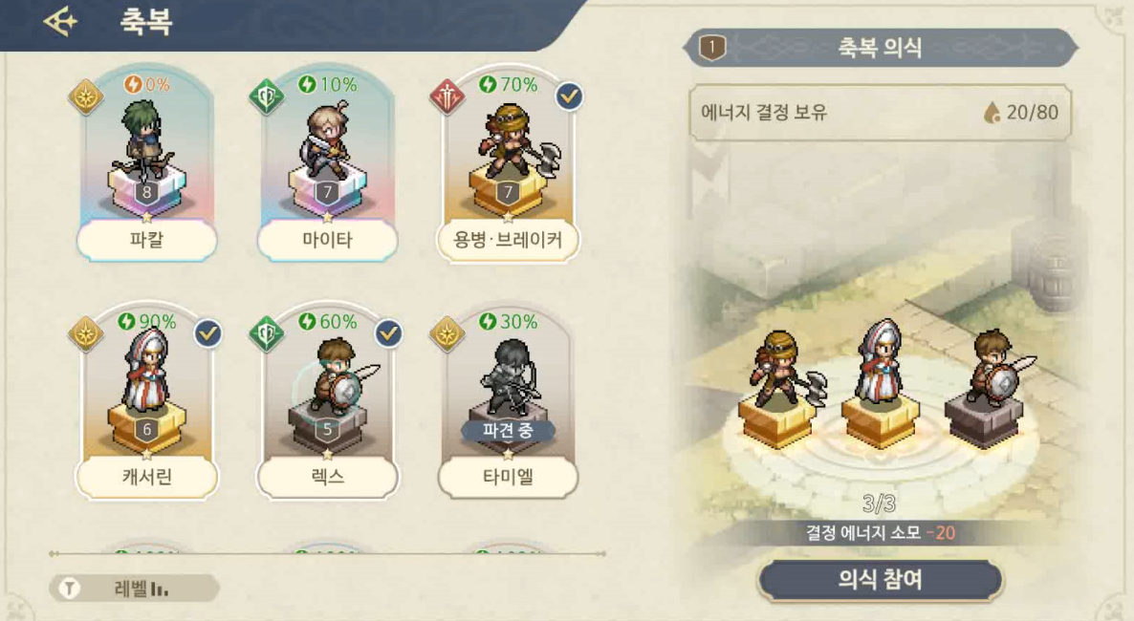The height and width of the screenshot is (621, 1134).
Task: Click the character list scroll bar line
Action: 328,553
